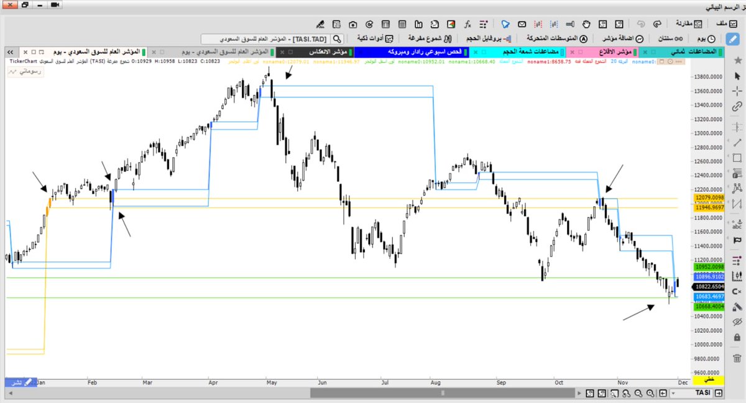Click the 10683.4697 blue price label
This screenshot has width=746, height=403.
pyautogui.click(x=709, y=297)
